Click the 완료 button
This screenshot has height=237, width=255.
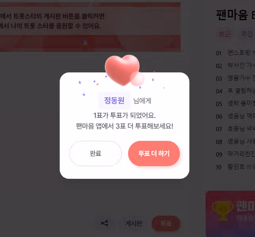95,154
